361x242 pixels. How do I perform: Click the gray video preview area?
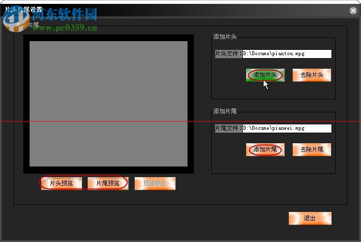pos(109,104)
